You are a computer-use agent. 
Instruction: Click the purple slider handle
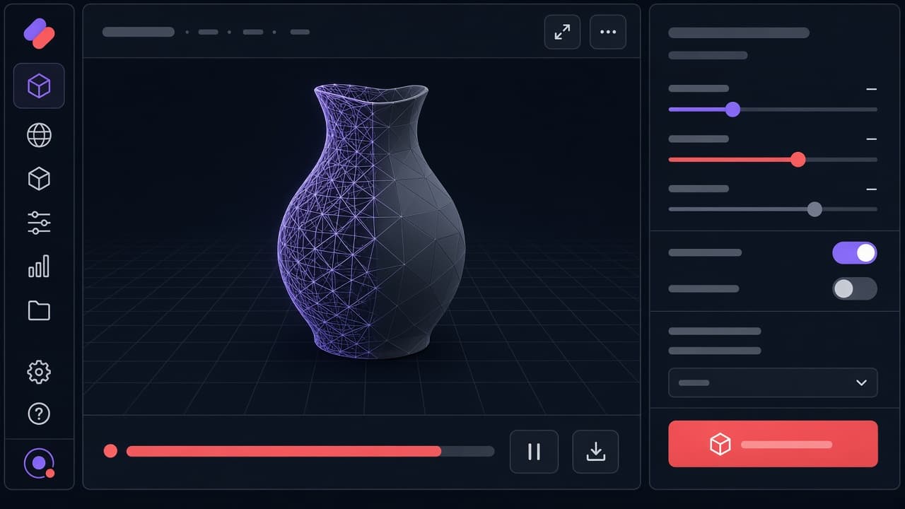tap(732, 110)
